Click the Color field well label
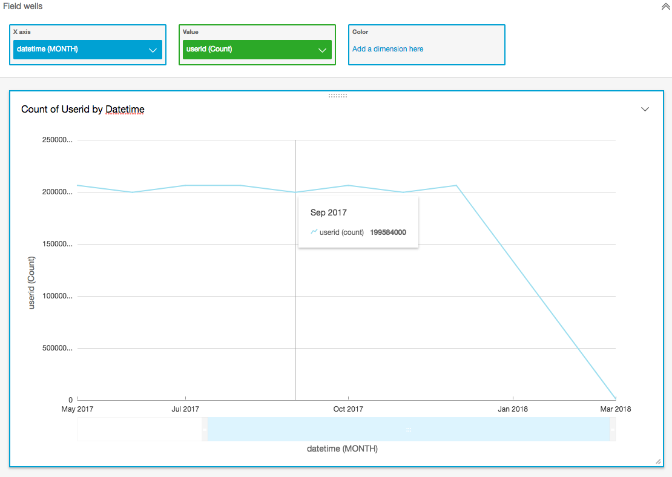This screenshot has height=477, width=672. point(360,31)
